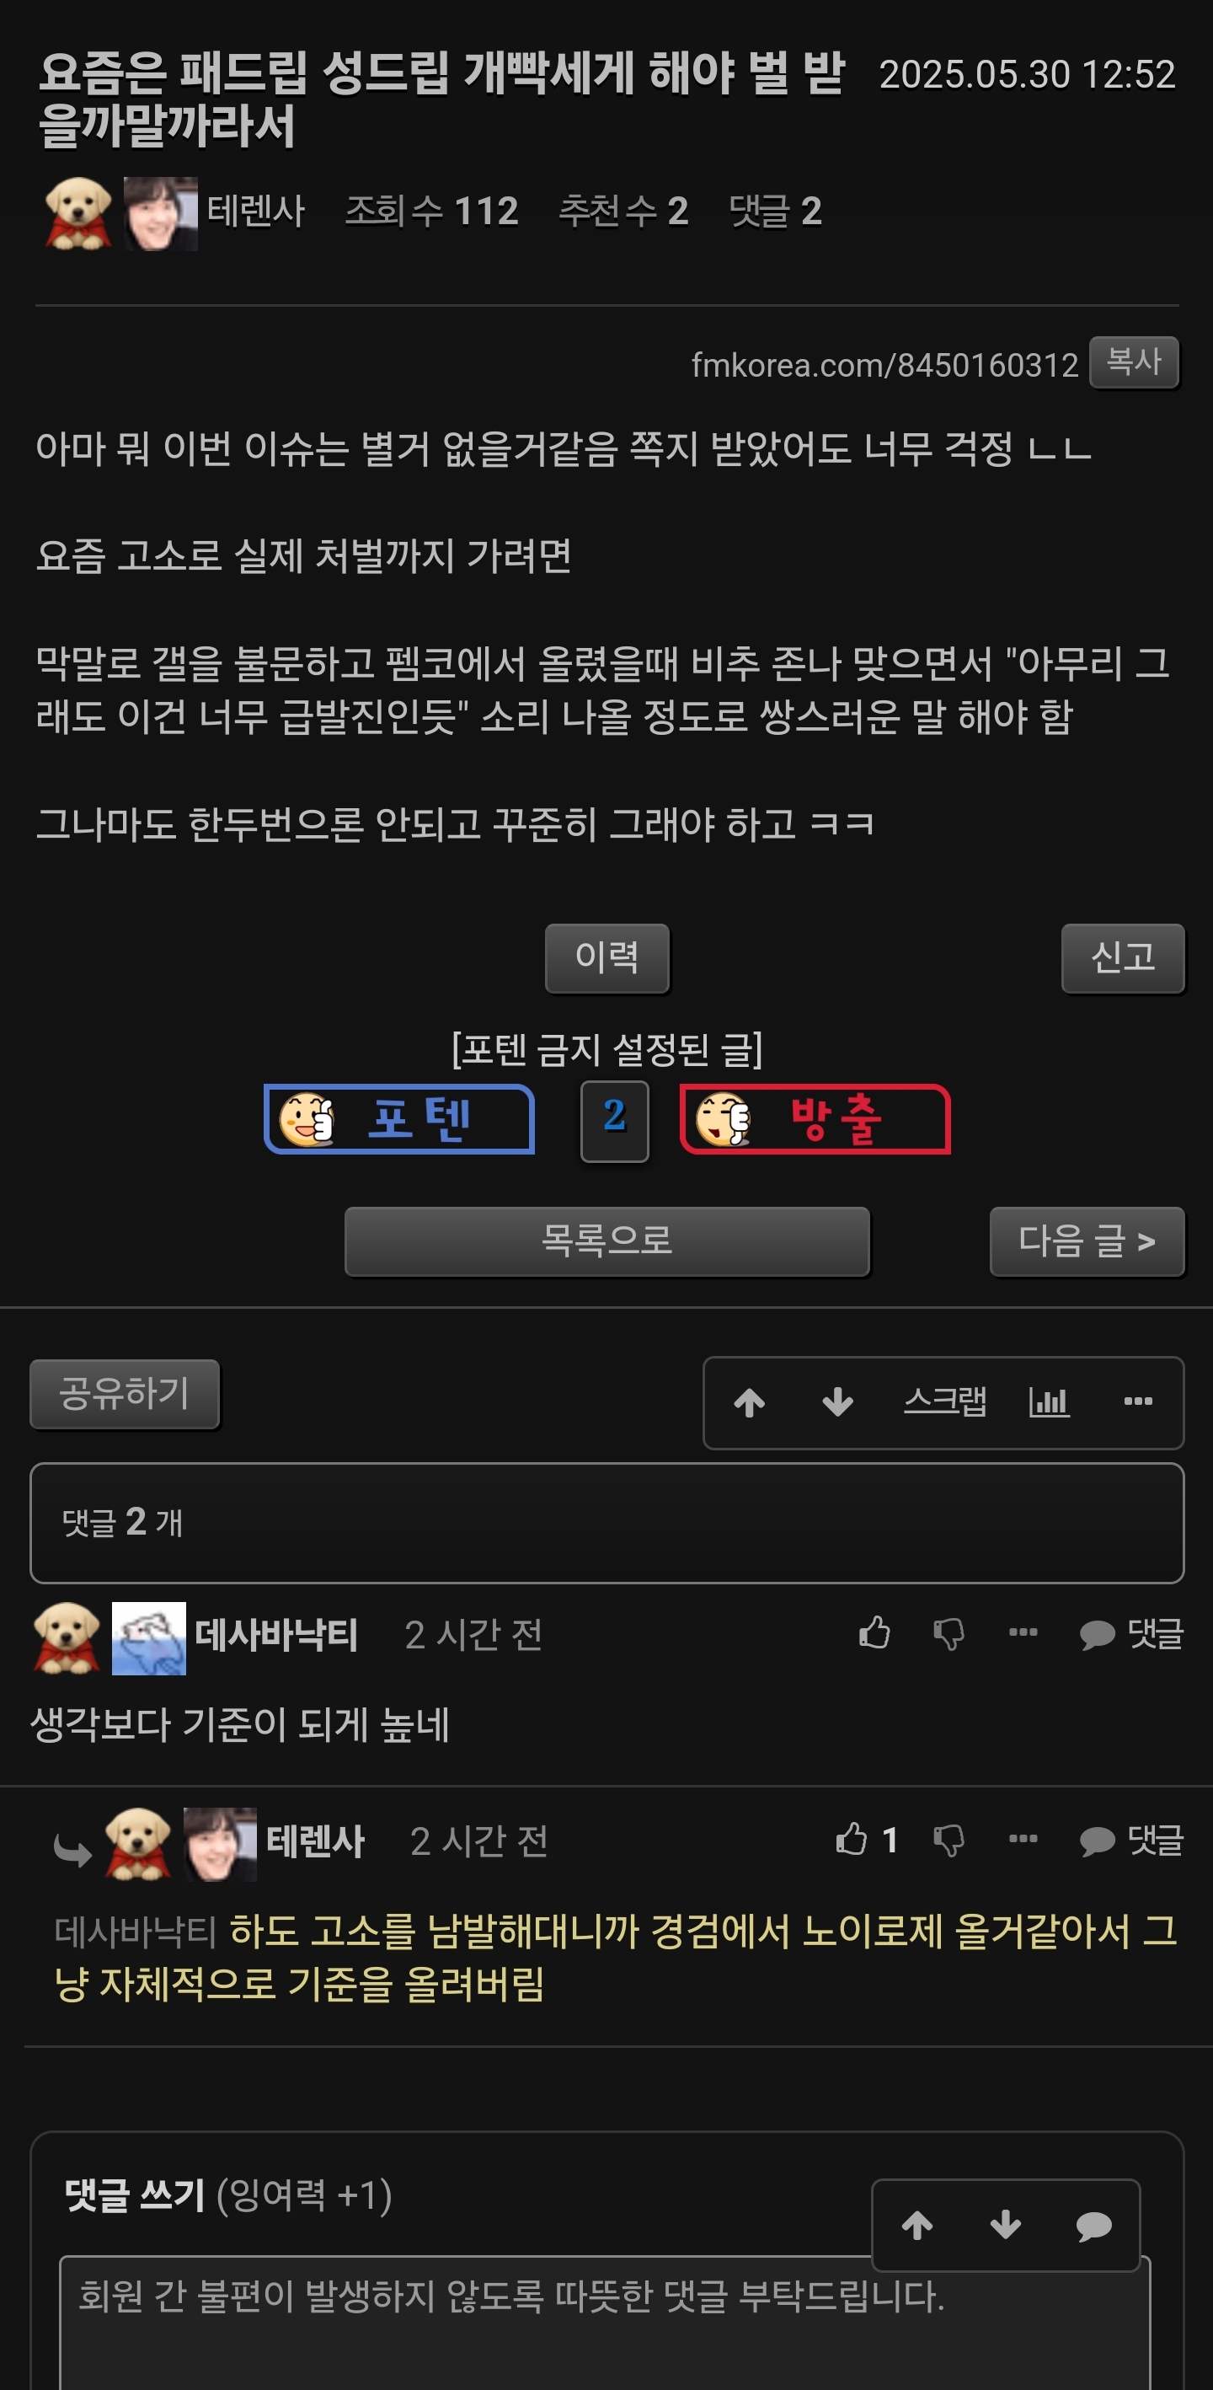Return to the list via 목록으로

[x=606, y=1241]
